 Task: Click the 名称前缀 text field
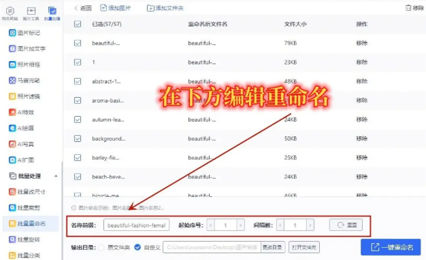(x=136, y=225)
